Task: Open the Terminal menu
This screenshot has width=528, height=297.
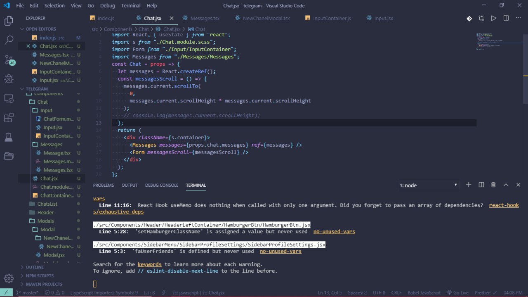Action: pos(131,6)
